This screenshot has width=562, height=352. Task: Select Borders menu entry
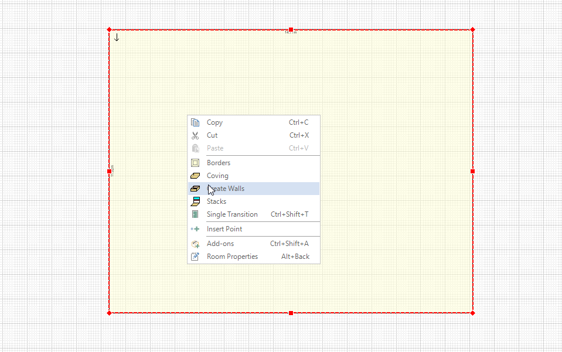(254, 163)
